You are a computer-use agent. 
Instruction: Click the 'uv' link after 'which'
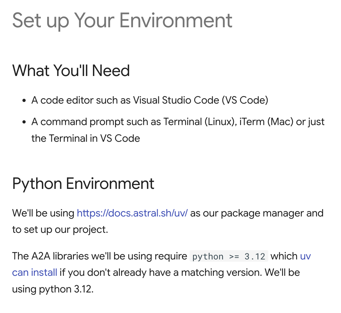tap(305, 256)
